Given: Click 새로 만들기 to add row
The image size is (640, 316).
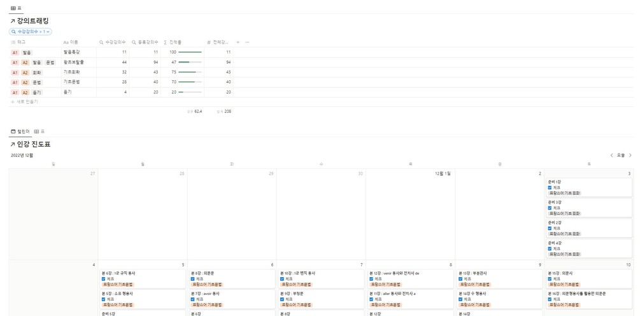Looking at the screenshot, I should (x=24, y=102).
